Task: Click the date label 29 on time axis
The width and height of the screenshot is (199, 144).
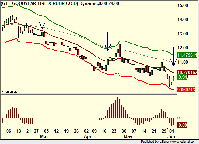Action: coord(164,131)
